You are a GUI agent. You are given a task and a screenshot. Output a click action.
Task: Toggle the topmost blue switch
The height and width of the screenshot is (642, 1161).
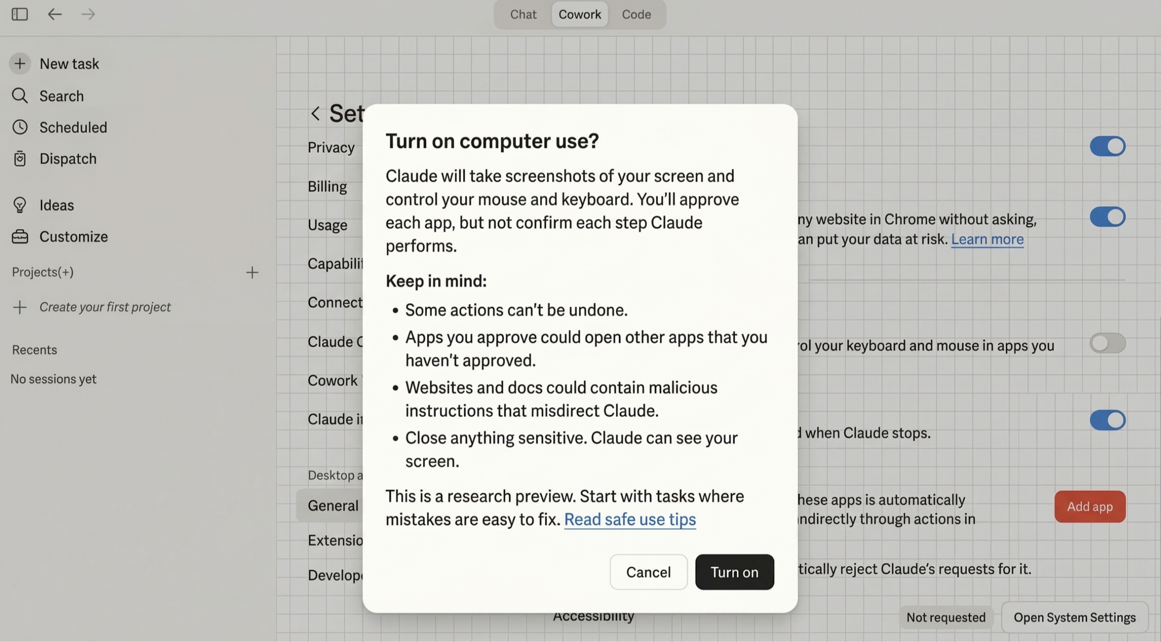coord(1107,146)
